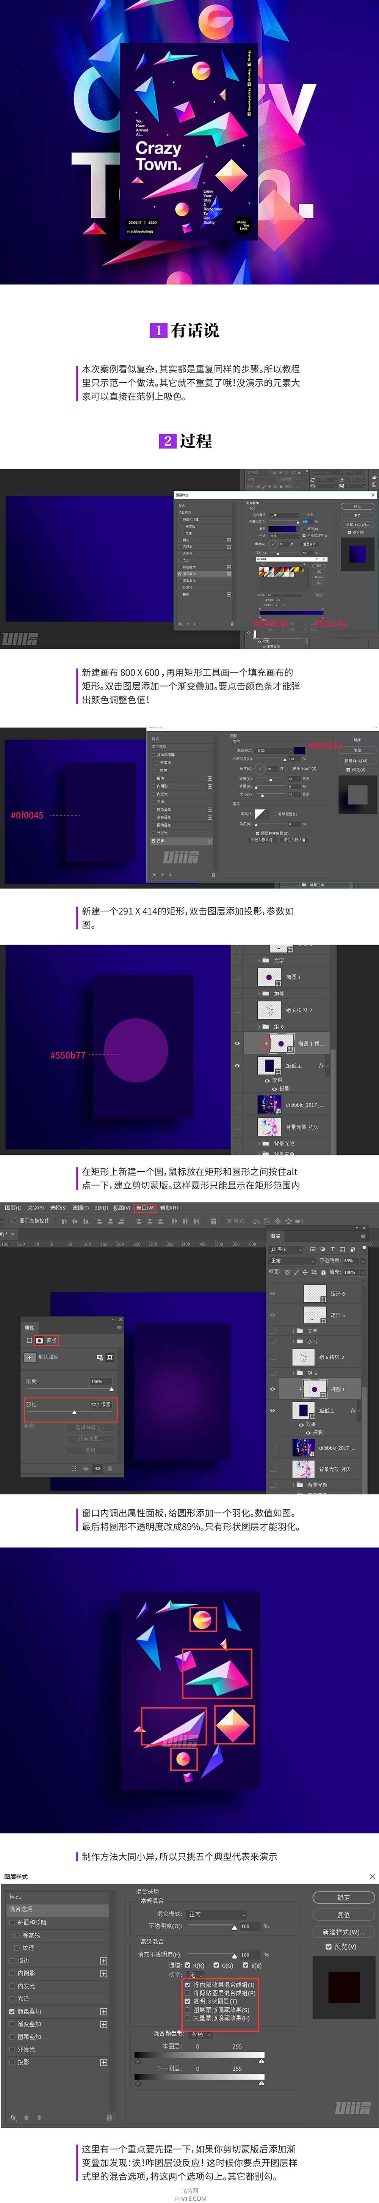Open the 窗口(W) menu

pos(145,1208)
